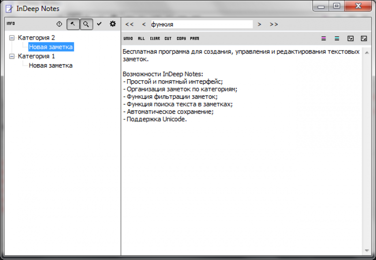
Task: Maximize the InDeep Notes window
Action: click(337, 6)
